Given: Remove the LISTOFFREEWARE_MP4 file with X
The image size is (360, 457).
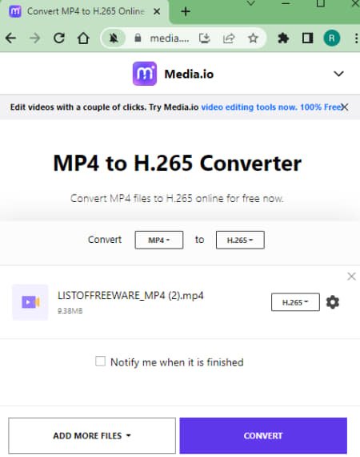Looking at the screenshot, I should (x=351, y=277).
